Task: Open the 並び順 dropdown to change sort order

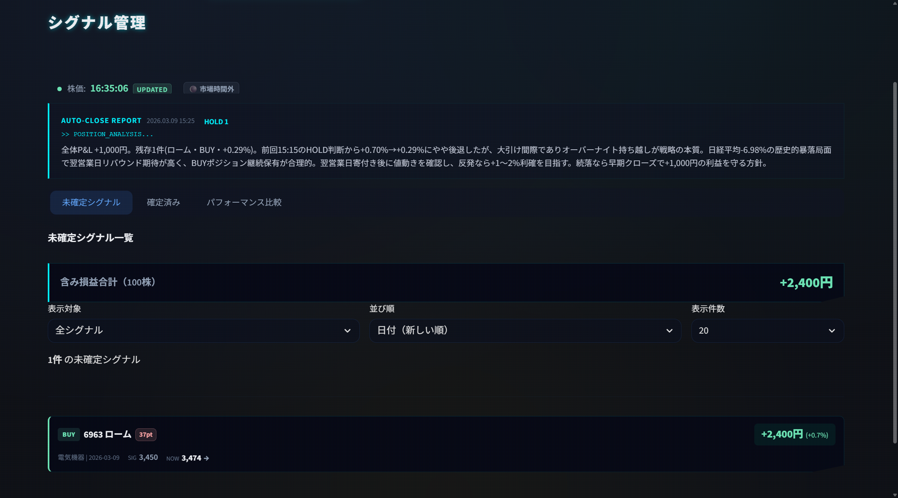Action: click(x=525, y=330)
